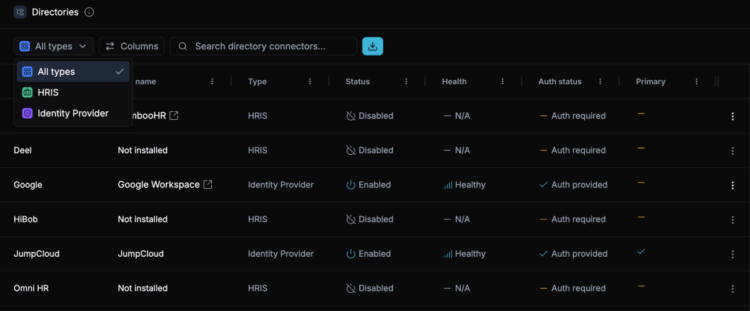Click the Enabled status indicator for Google

[x=369, y=185]
